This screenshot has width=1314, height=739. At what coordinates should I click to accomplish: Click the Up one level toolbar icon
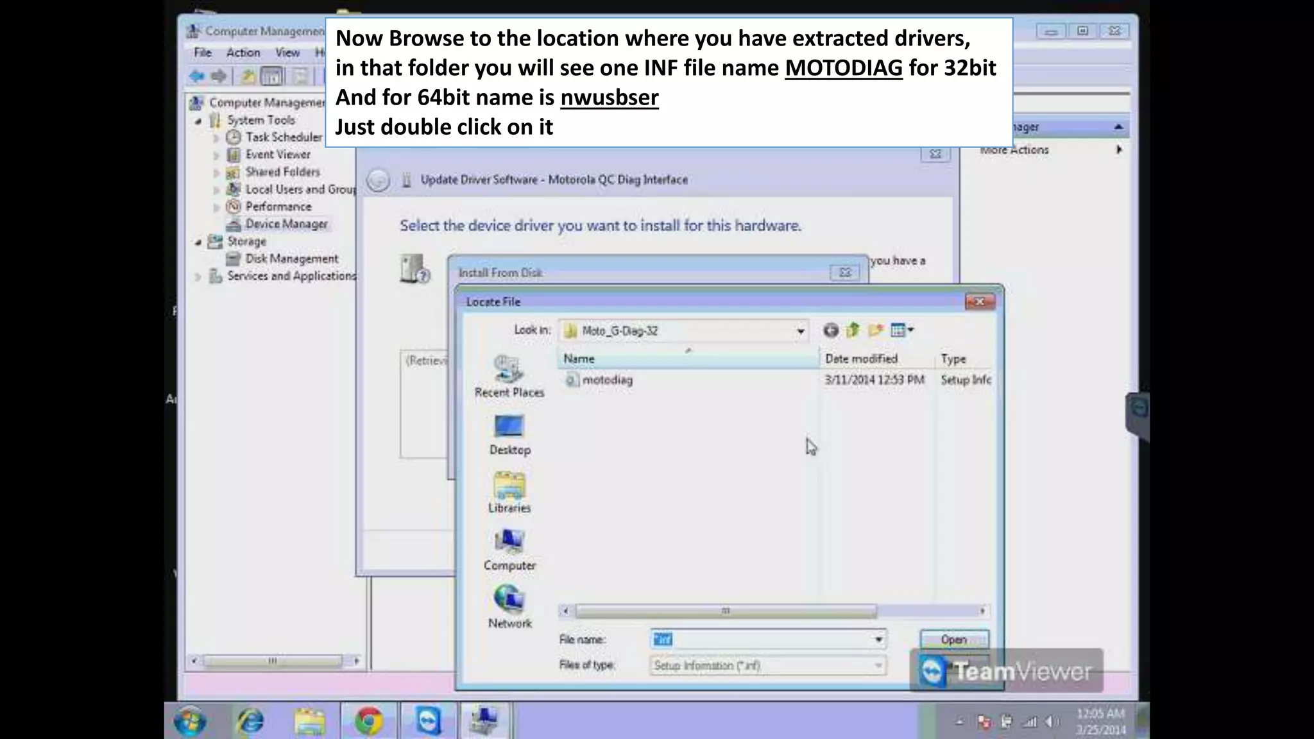click(x=247, y=76)
